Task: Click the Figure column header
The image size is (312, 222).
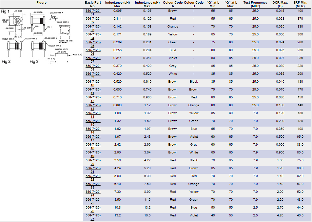Action: click(41, 3)
